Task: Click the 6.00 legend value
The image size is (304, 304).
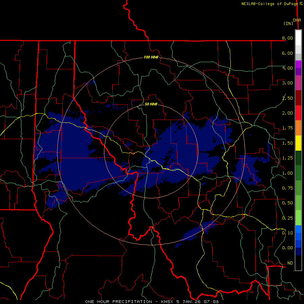Action: pos(287,53)
